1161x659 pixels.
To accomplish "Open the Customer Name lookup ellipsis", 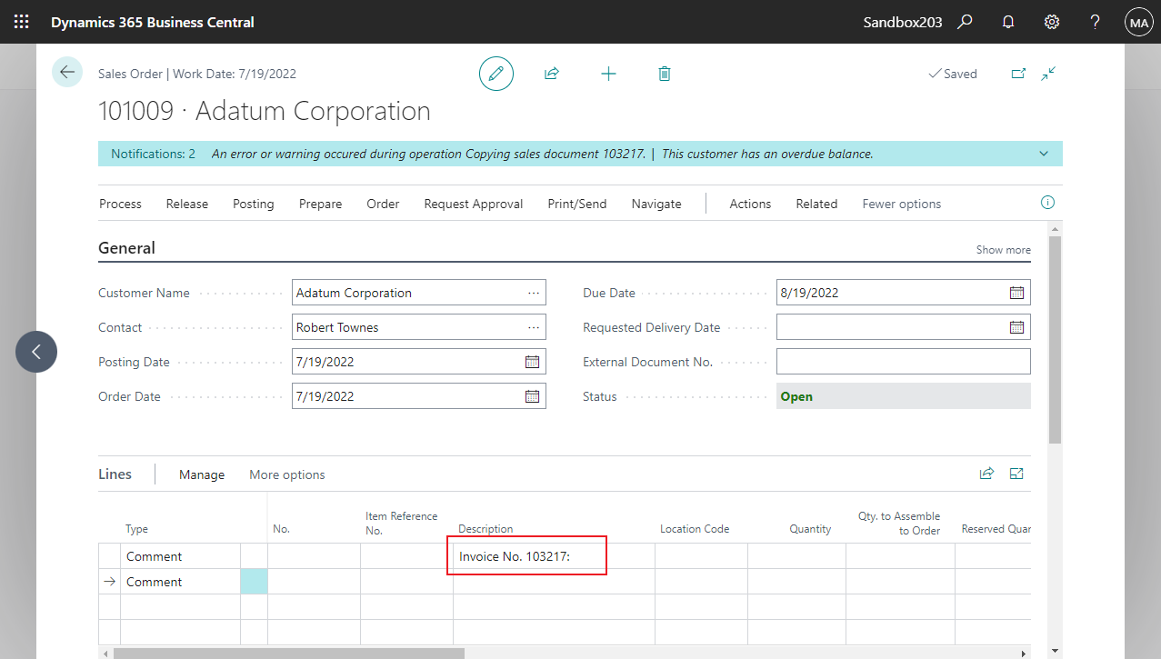I will [534, 292].
